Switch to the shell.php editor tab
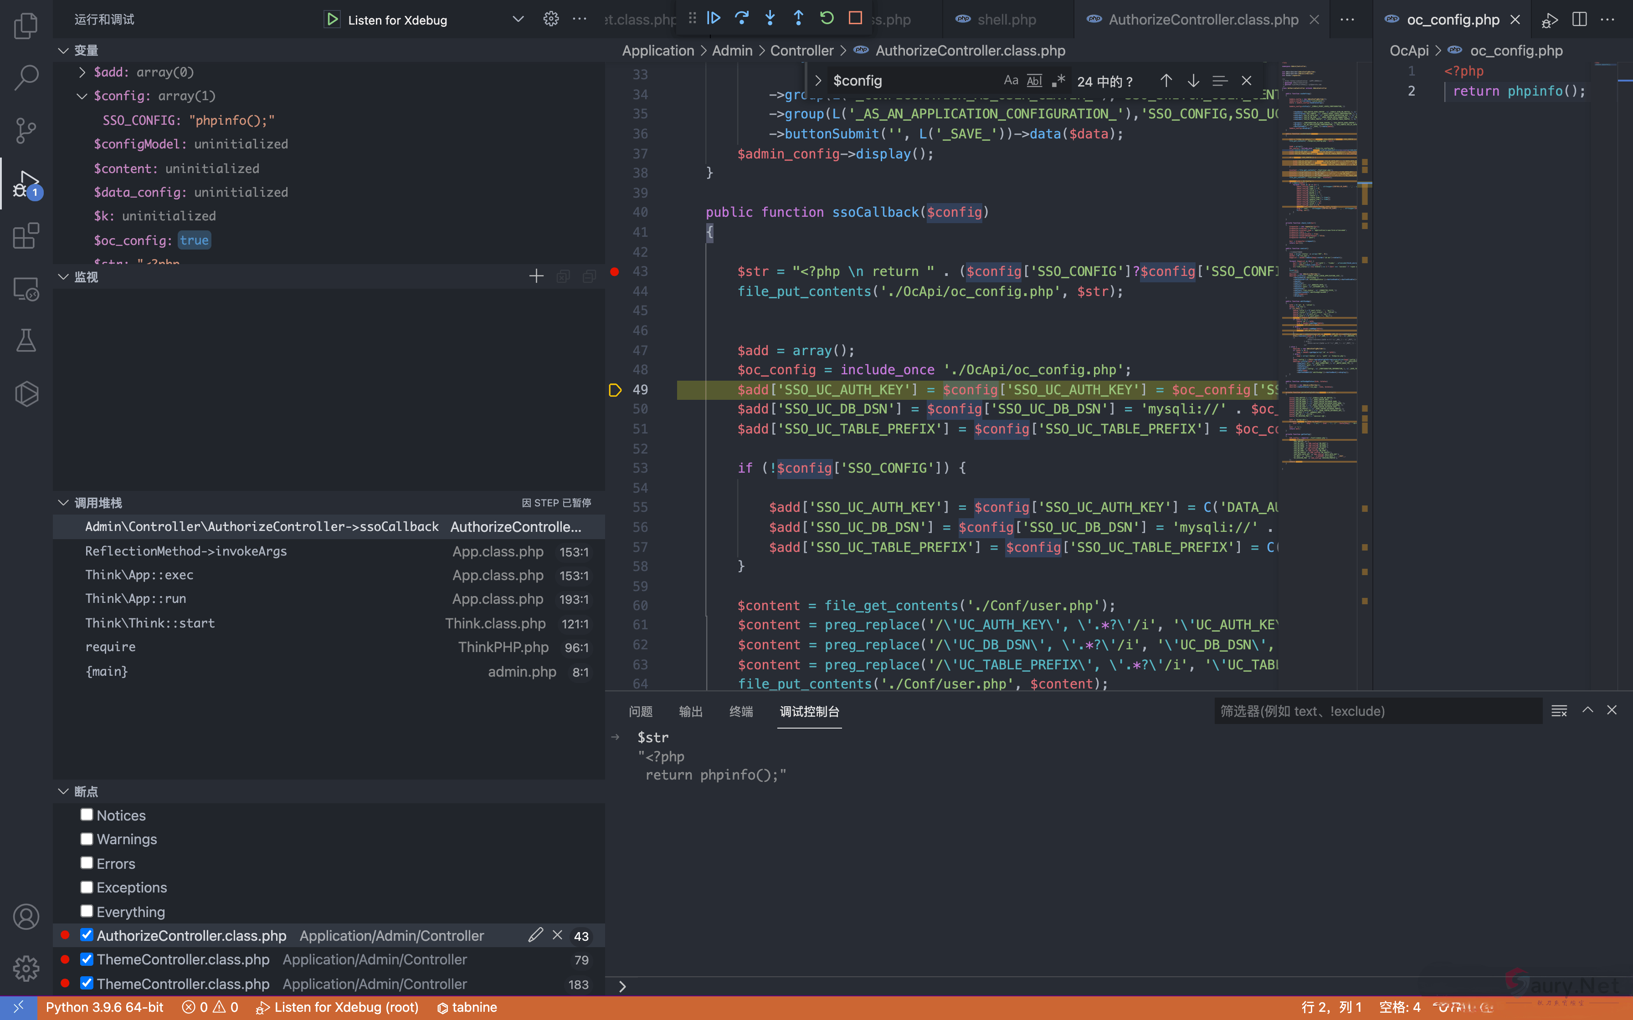The width and height of the screenshot is (1633, 1020). tap(1006, 20)
